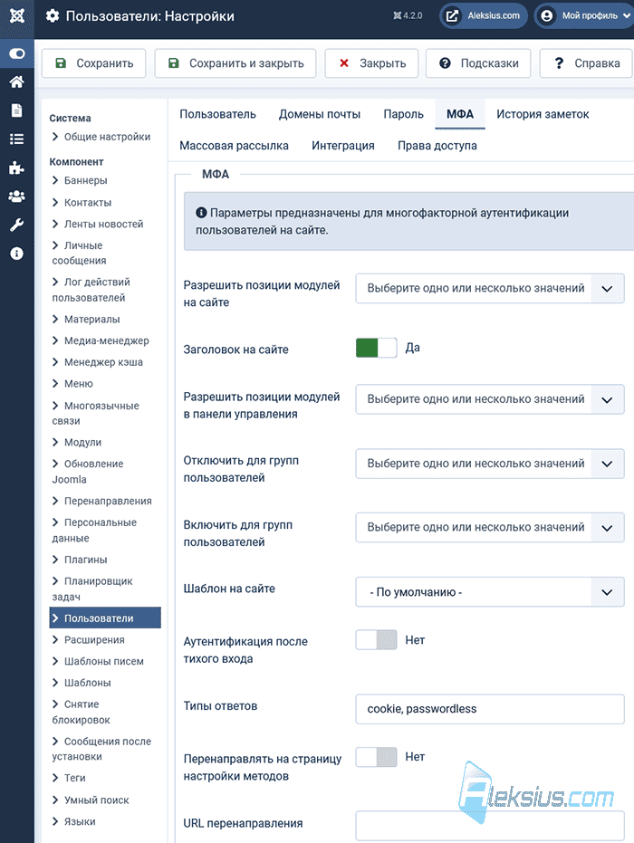Select the highlighted Пользователи item
This screenshot has height=843, width=634.
click(105, 618)
